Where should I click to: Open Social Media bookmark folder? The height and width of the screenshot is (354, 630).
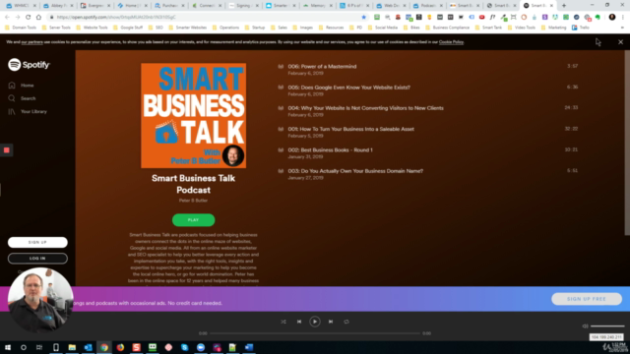coord(383,28)
